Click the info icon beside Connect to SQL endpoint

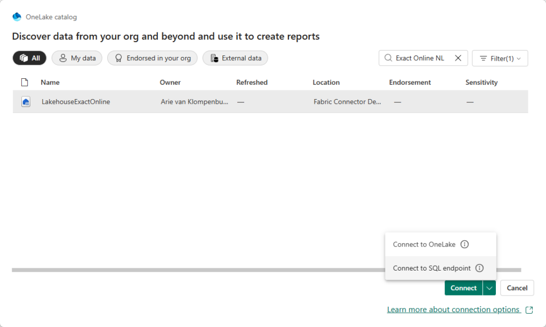point(479,268)
